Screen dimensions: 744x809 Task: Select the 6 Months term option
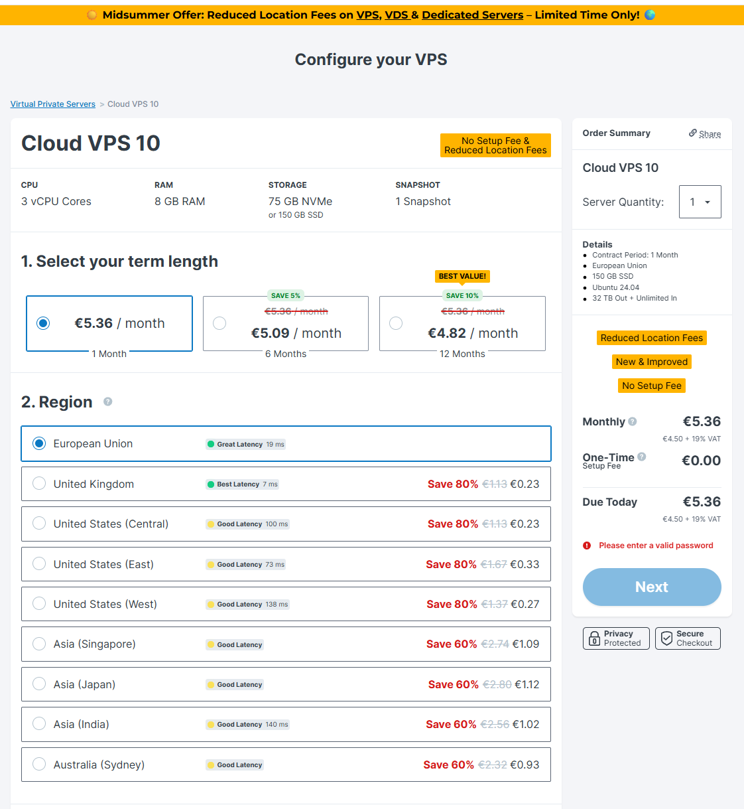click(219, 323)
